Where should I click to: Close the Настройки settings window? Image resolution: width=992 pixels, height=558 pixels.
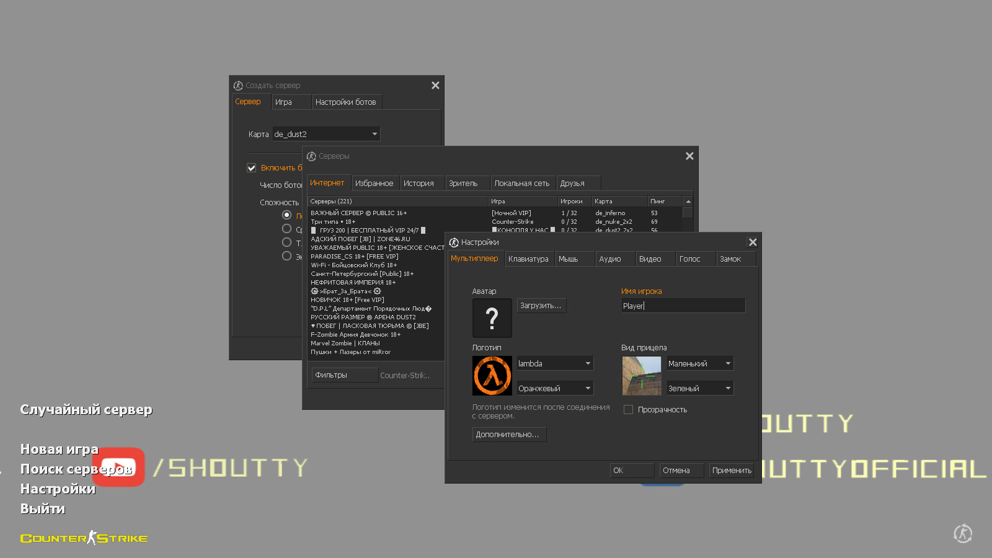coord(753,242)
